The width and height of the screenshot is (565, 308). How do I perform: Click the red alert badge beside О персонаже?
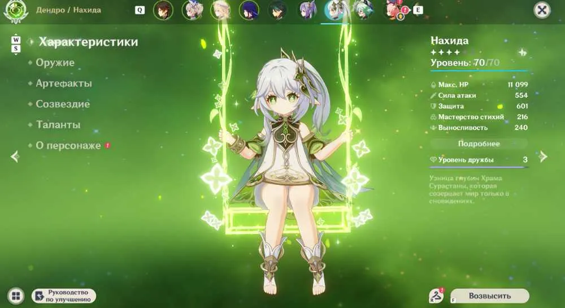(107, 146)
